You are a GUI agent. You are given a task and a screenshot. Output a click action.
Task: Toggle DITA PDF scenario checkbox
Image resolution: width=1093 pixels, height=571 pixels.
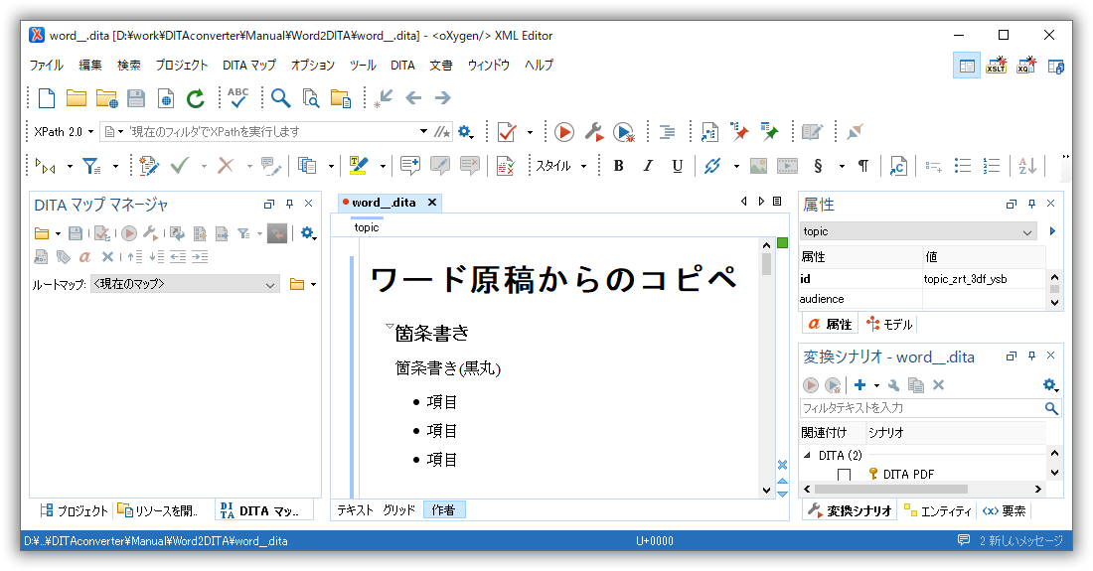pos(845,475)
